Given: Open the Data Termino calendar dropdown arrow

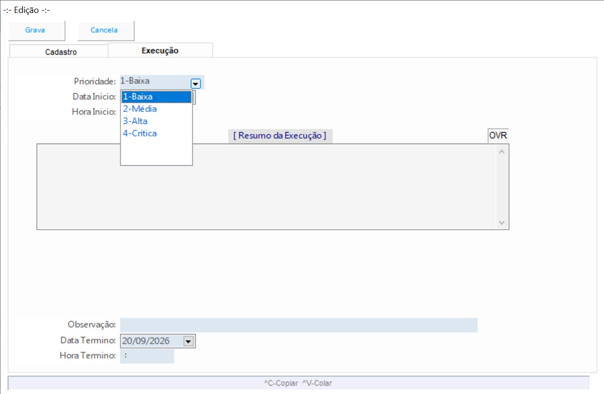Looking at the screenshot, I should (x=188, y=341).
